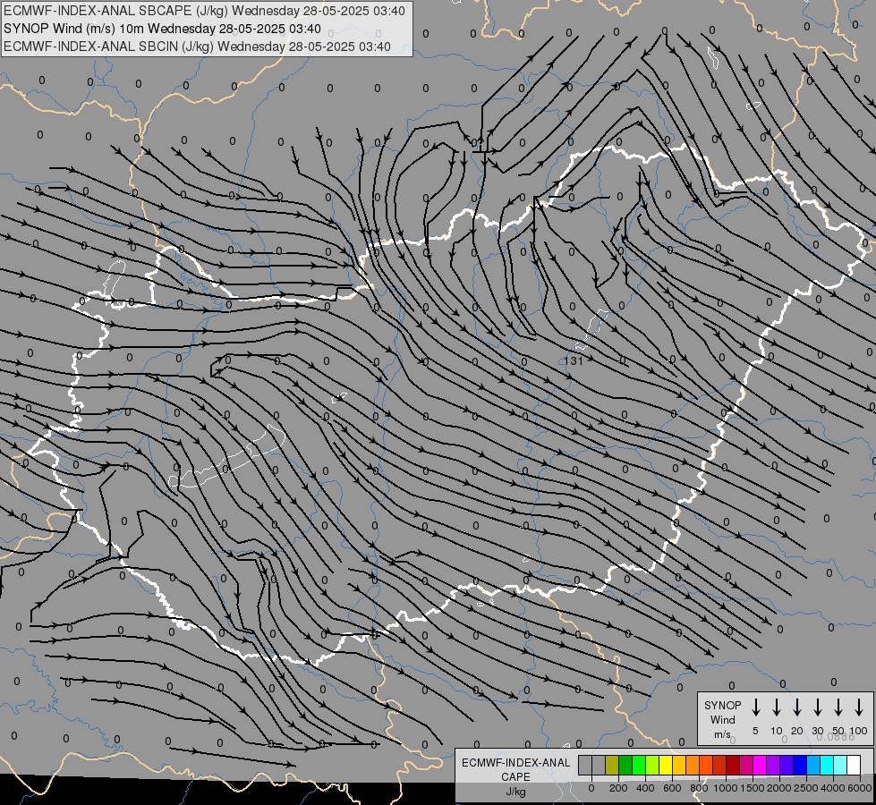
Task: Click the J/kg unit in CAPE legend
Action: (515, 792)
